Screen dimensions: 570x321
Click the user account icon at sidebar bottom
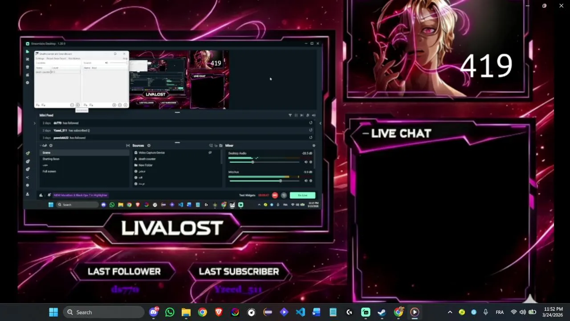coord(28,194)
